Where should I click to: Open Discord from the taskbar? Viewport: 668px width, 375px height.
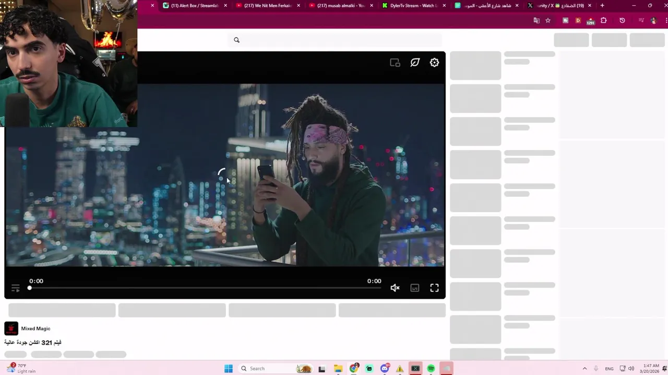tap(385, 369)
